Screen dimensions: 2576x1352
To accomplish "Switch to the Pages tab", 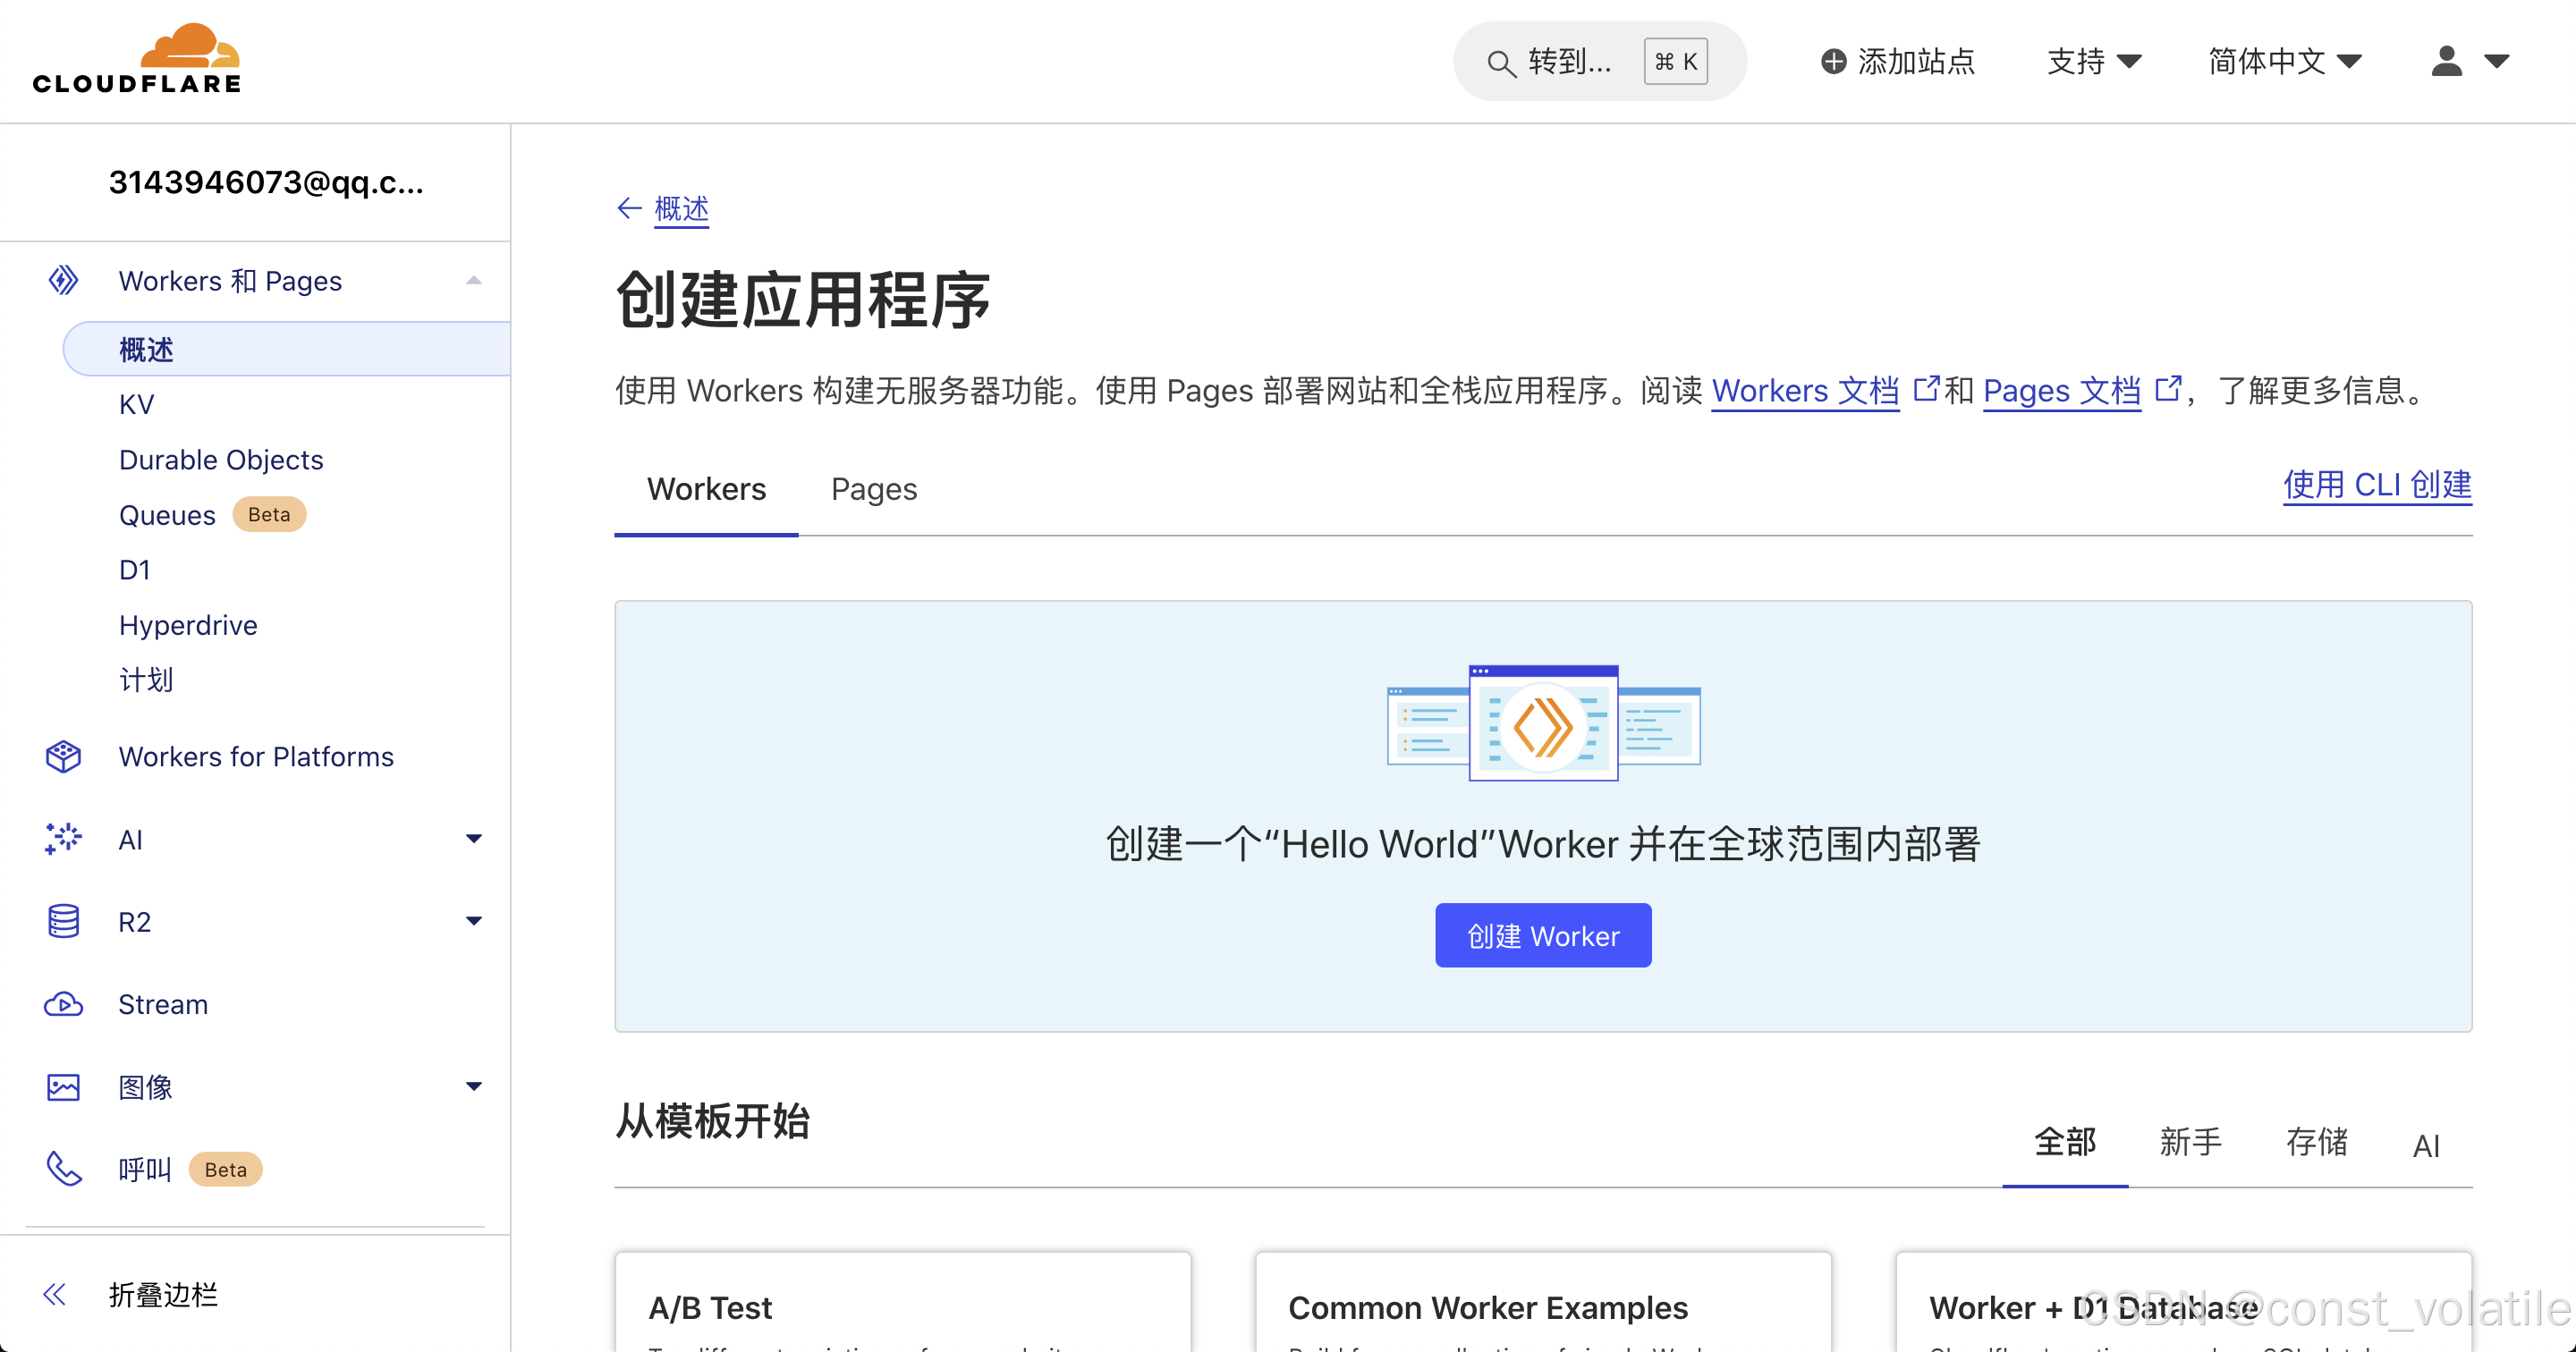I will 873,489.
